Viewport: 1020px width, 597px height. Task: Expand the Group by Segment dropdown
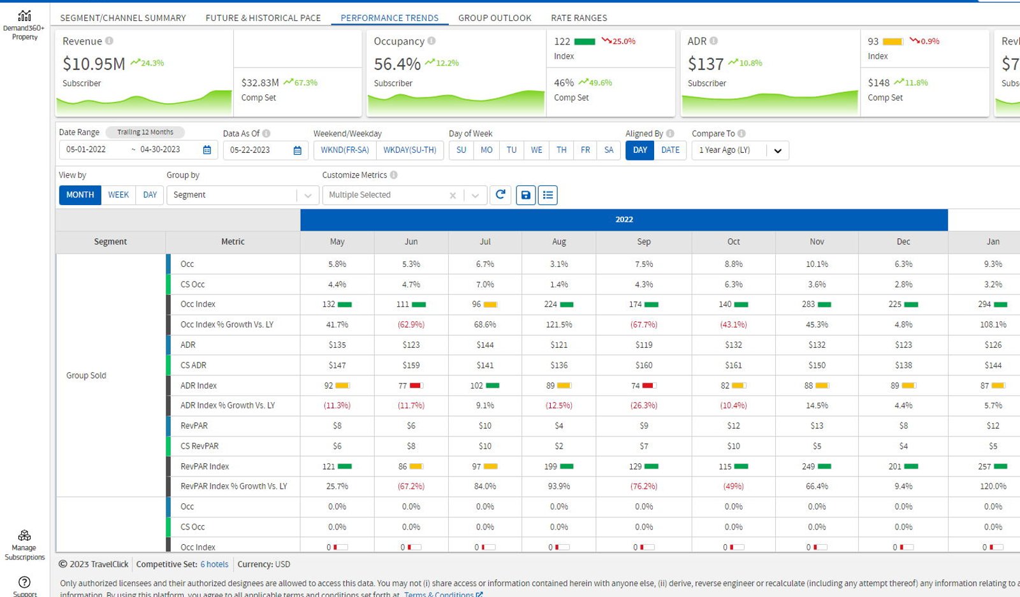(x=308, y=195)
